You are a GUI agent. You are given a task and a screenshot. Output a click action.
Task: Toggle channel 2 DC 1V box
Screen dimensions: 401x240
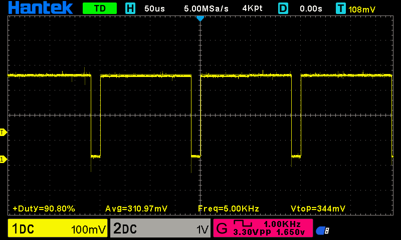pos(160,229)
